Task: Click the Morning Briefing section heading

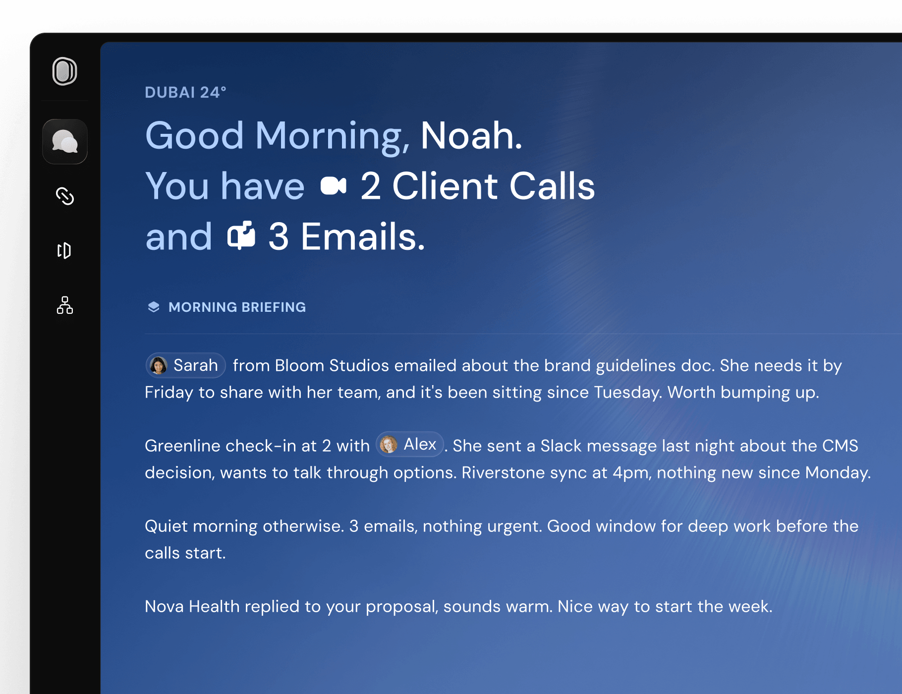Action: point(237,307)
